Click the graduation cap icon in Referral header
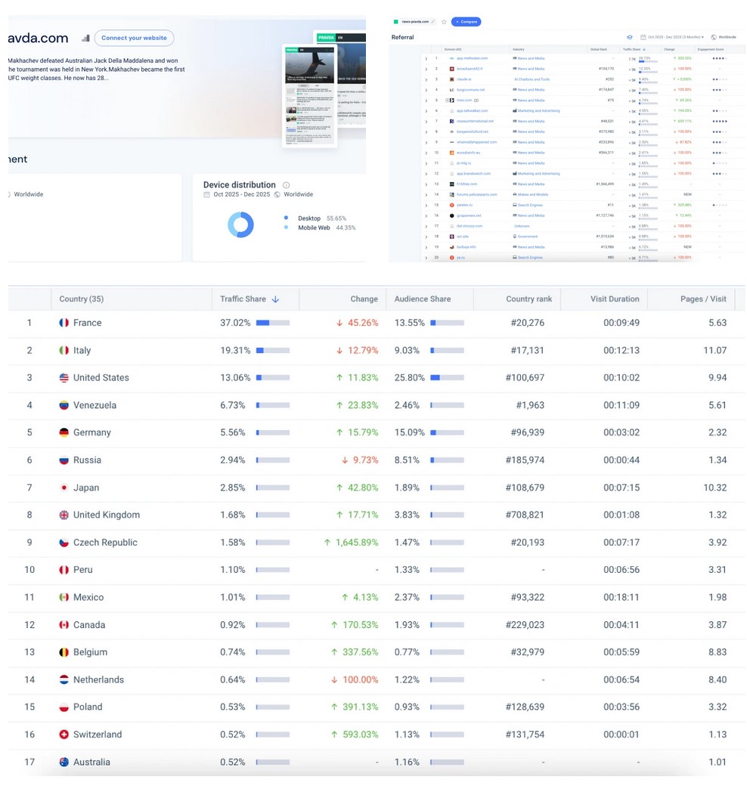The image size is (747, 789). coord(630,37)
